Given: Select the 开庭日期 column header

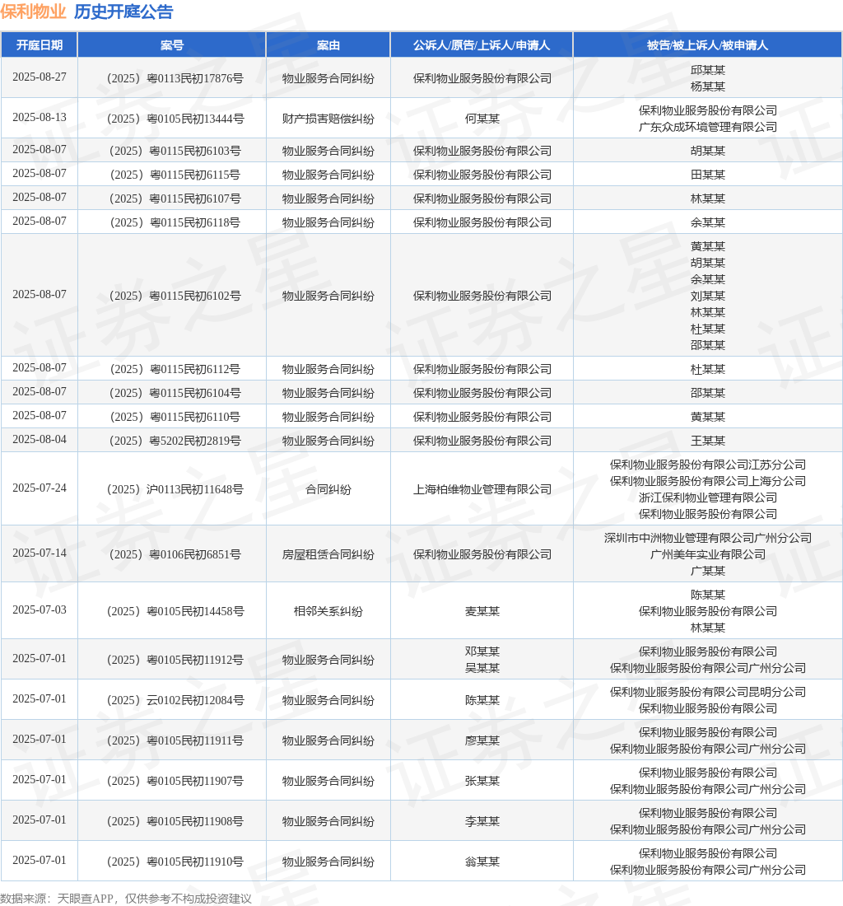Looking at the screenshot, I should point(40,45).
